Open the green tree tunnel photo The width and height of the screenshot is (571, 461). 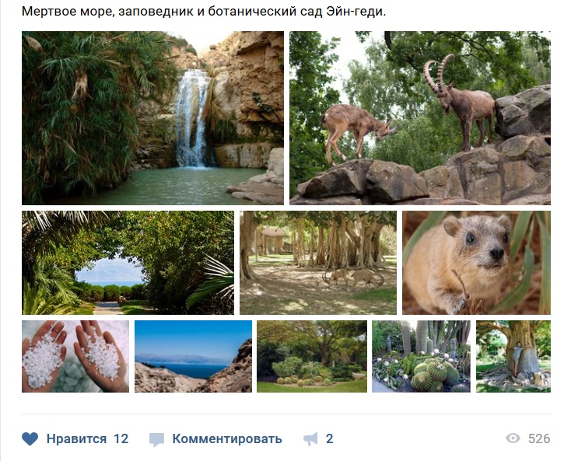pyautogui.click(x=128, y=263)
